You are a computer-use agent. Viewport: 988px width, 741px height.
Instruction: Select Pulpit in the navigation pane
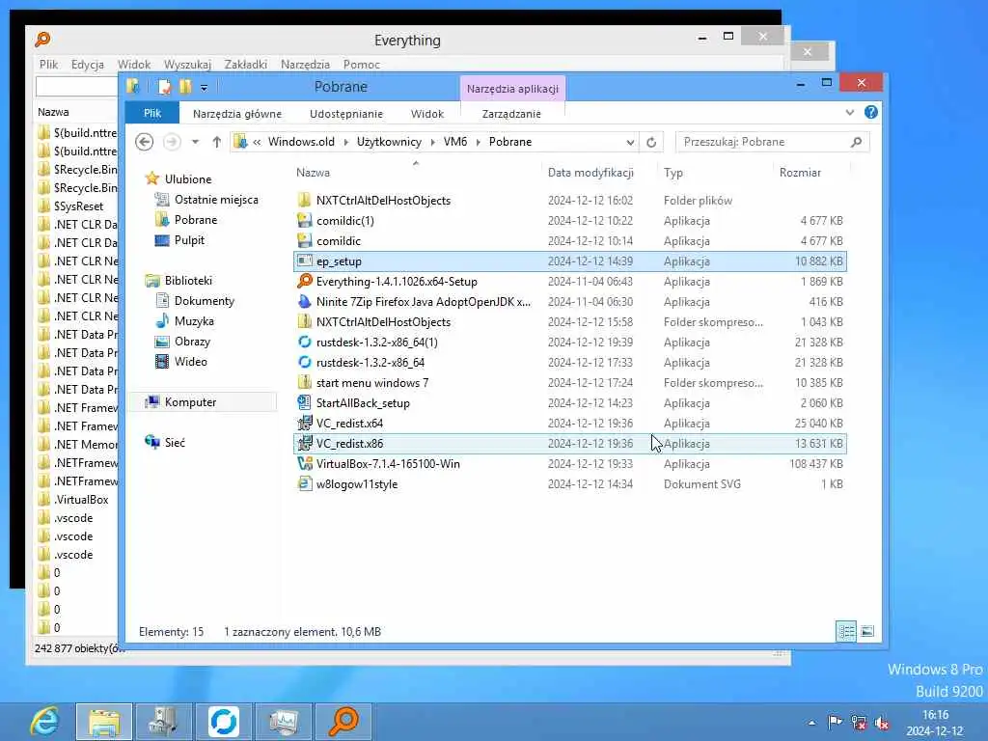coord(189,240)
